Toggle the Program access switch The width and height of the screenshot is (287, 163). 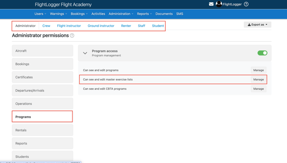tap(262, 53)
